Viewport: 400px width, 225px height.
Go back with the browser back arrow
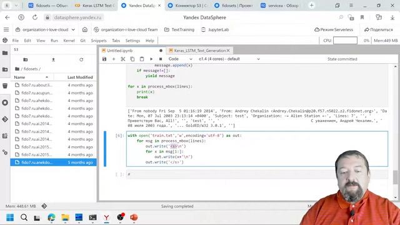tap(7, 17)
